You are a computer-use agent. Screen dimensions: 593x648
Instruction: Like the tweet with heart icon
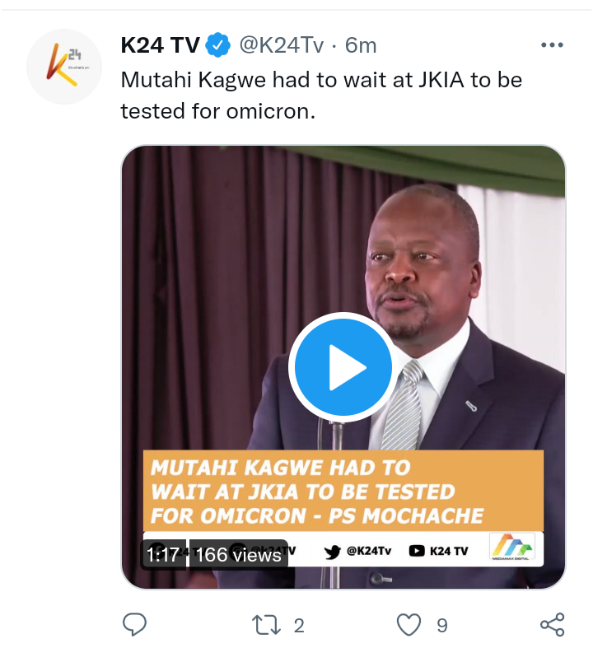pos(409,624)
